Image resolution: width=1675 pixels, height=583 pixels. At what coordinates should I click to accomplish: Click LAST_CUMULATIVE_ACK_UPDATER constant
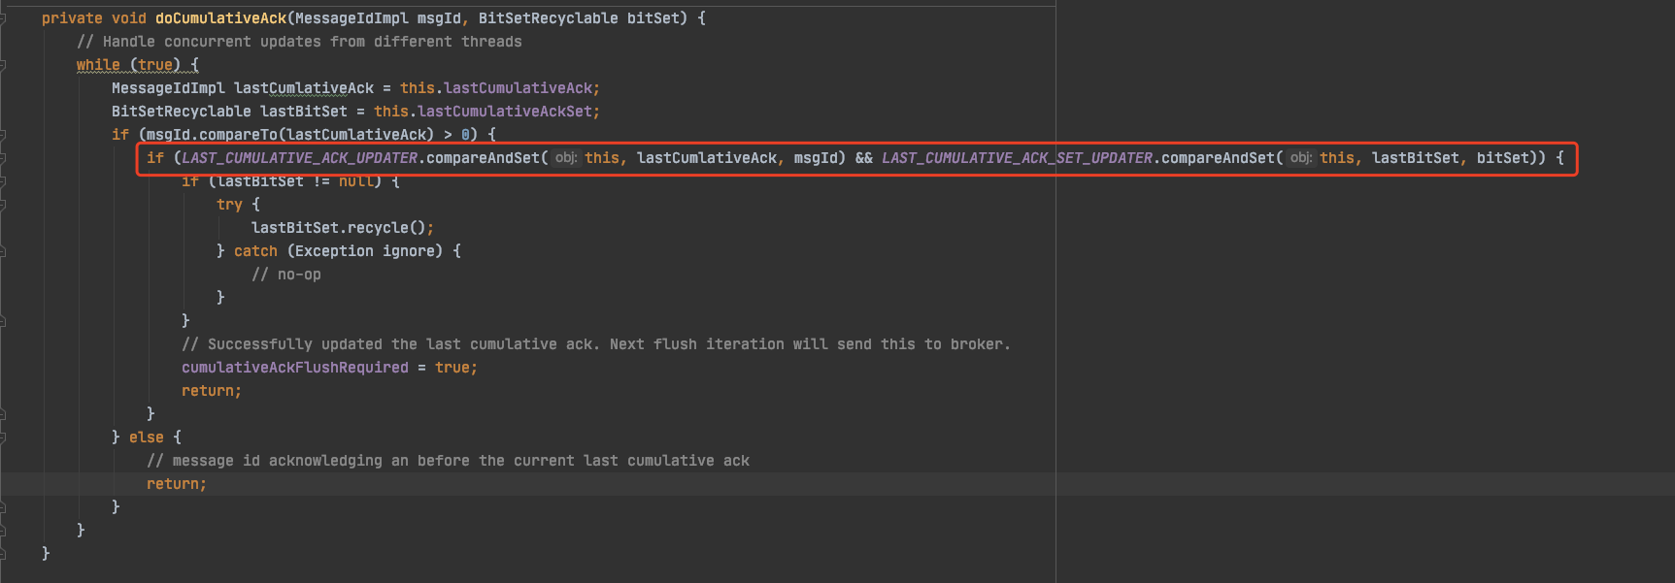[300, 158]
